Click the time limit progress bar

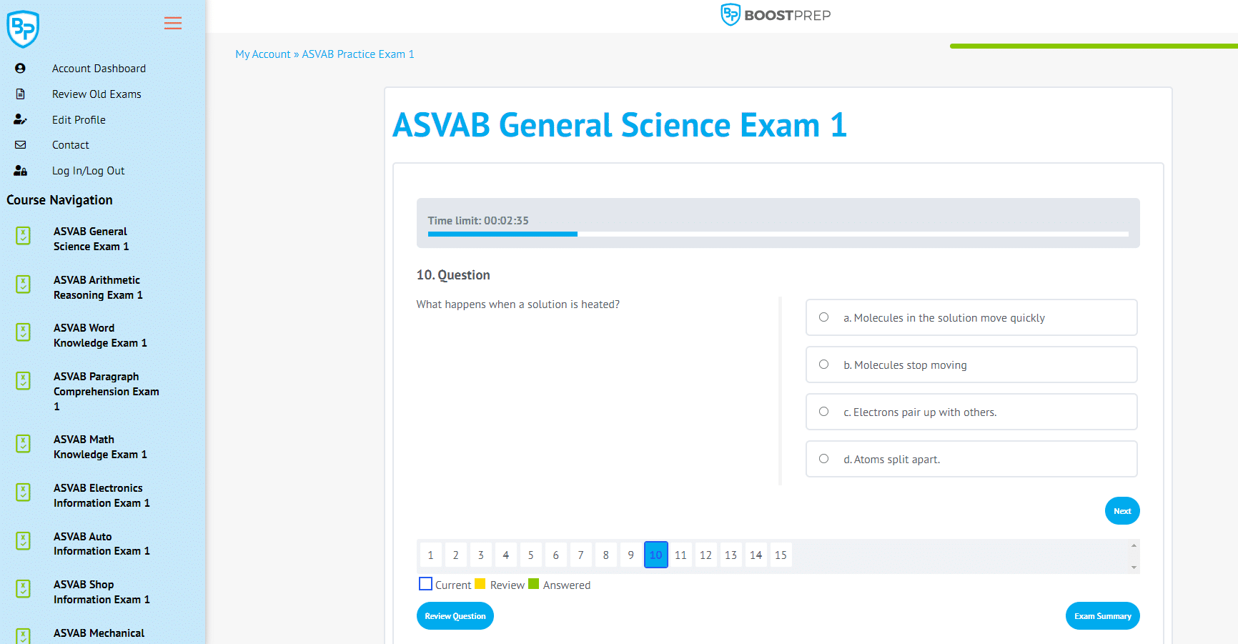tap(778, 234)
